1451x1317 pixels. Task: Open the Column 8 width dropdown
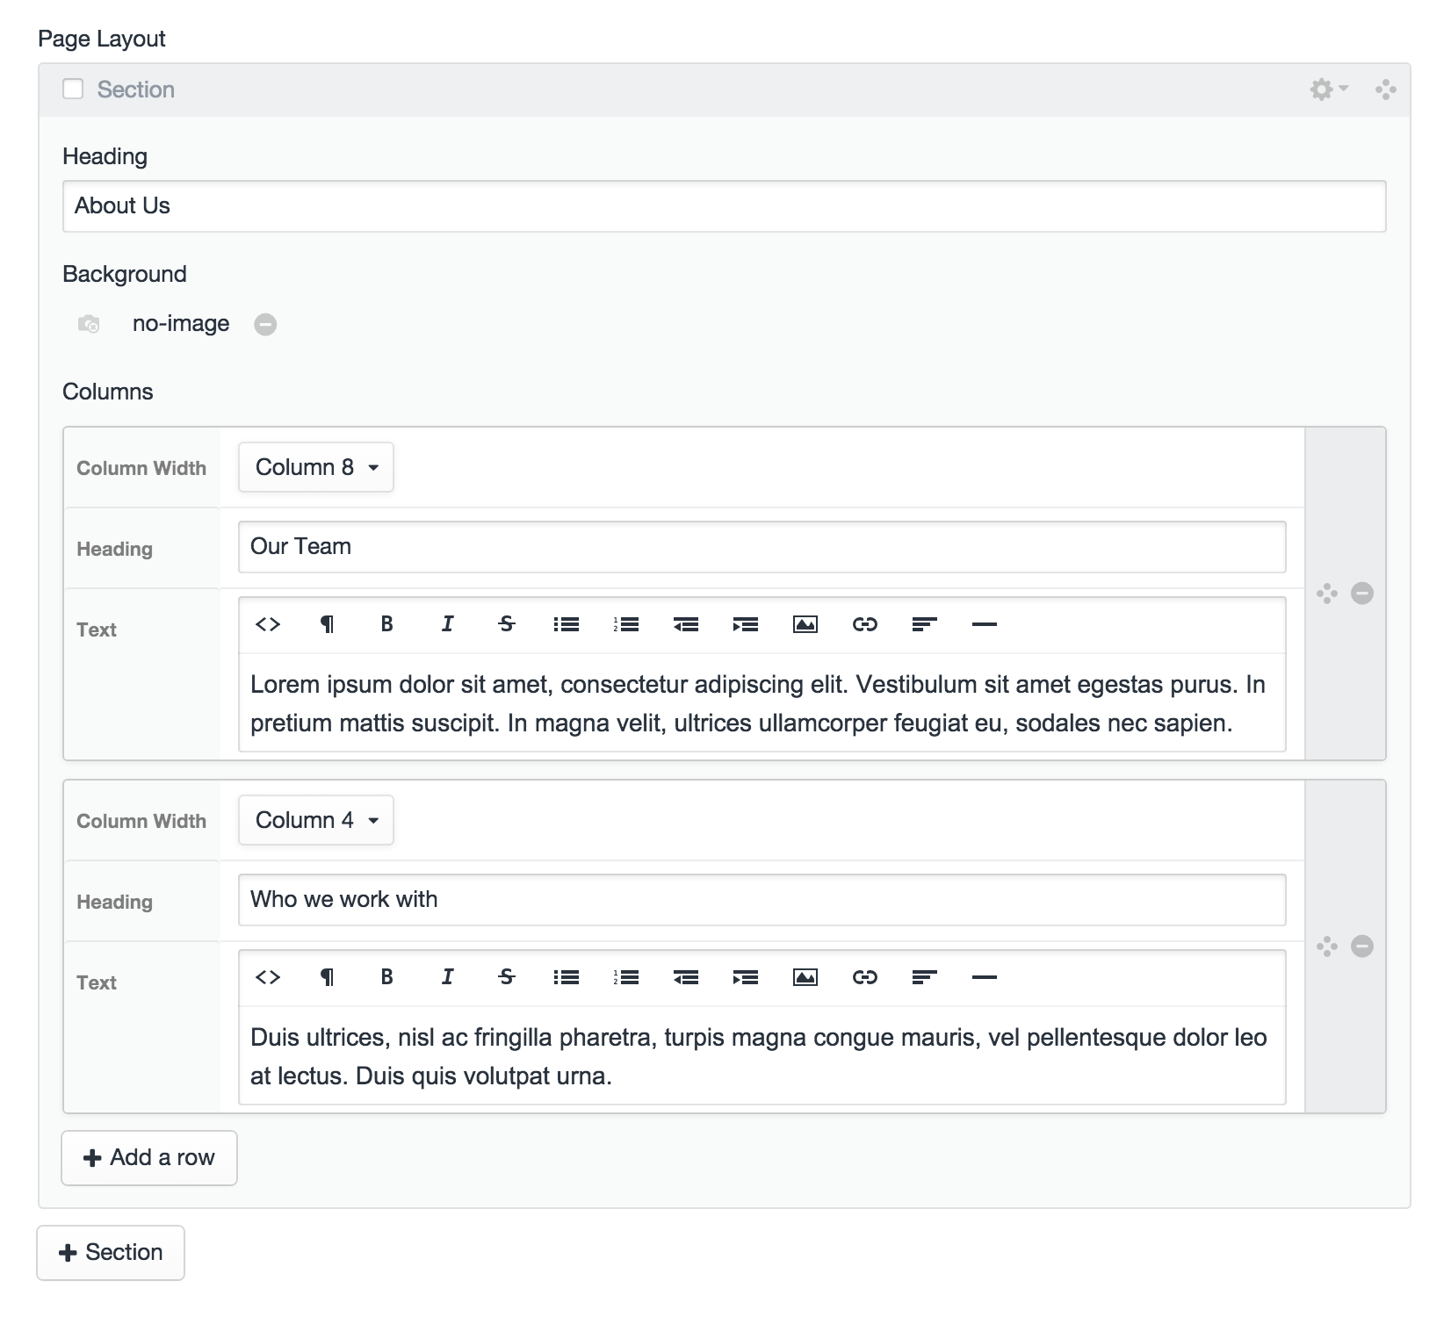click(316, 467)
